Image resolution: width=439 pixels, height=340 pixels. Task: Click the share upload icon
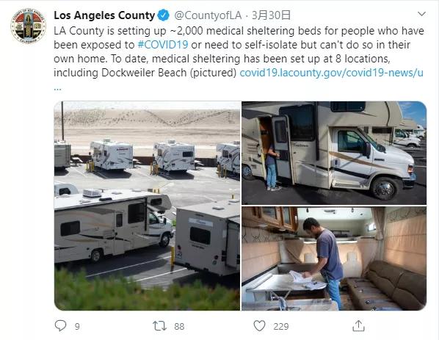tap(358, 326)
